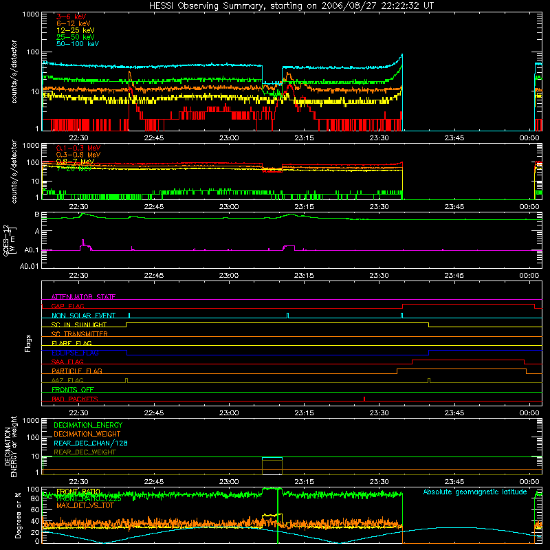This screenshot has width=550, height=550.
Task: Select the 50-100 keV legend label
Action: pyautogui.click(x=78, y=44)
